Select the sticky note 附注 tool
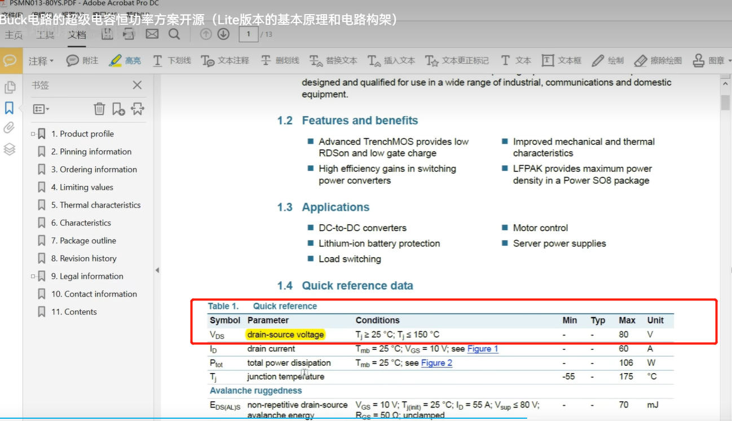 (82, 60)
